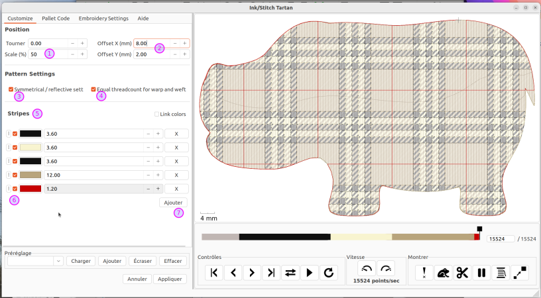Click Ajouter to add a stripe
The image size is (541, 298).
173,203
